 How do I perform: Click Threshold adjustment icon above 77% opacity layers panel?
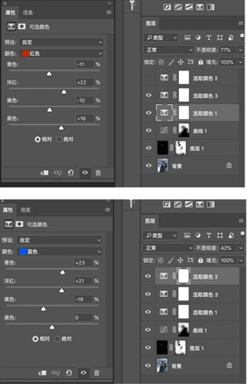tap(189, 7)
